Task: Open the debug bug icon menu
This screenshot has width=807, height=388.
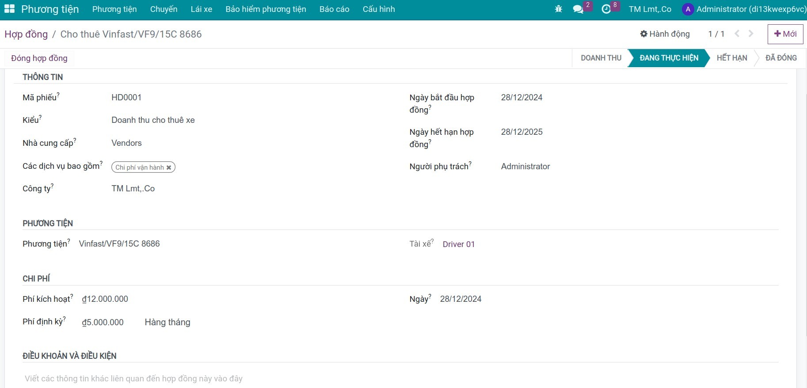Action: [559, 9]
